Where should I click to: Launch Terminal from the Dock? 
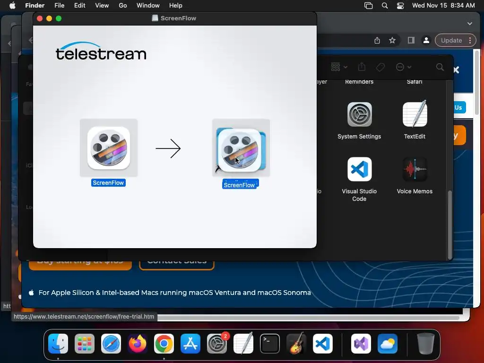pyautogui.click(x=270, y=344)
